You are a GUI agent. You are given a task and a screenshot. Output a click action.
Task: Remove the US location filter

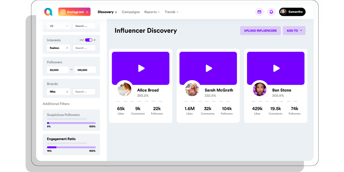[x=67, y=26]
